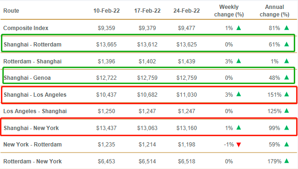Click green arrow next to Shanghai - Rotterdam 61%
This screenshot has height=169, width=298.
pos(287,44)
